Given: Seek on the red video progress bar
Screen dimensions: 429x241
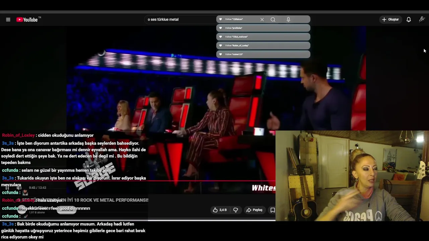Looking at the screenshot, I should (137, 180).
